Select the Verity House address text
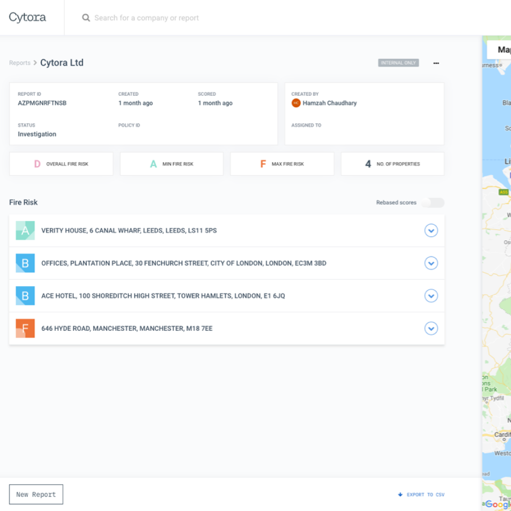511x511 pixels. point(129,231)
